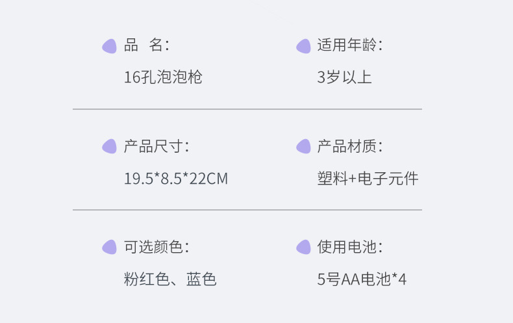Click the 3岁以上 age value
The width and height of the screenshot is (513, 323).
344,77
